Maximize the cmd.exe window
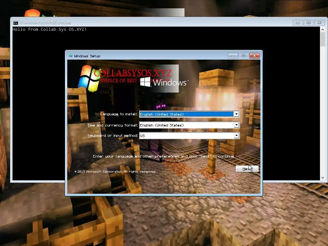328x246 pixels. click(308, 23)
